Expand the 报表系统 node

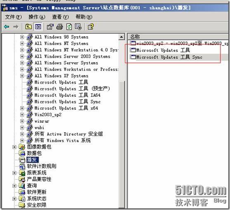(14, 173)
